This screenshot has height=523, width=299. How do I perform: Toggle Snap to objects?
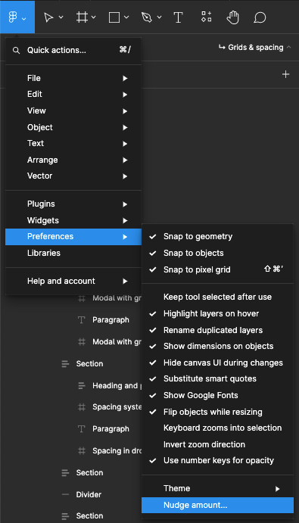pos(217,253)
